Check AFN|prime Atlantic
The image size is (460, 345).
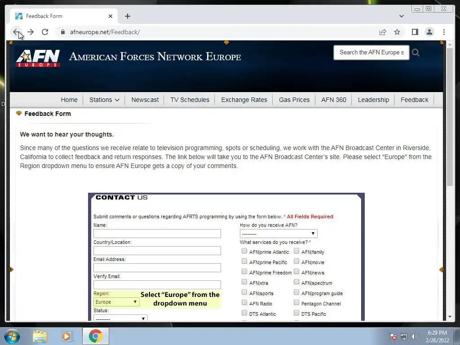[x=244, y=251]
